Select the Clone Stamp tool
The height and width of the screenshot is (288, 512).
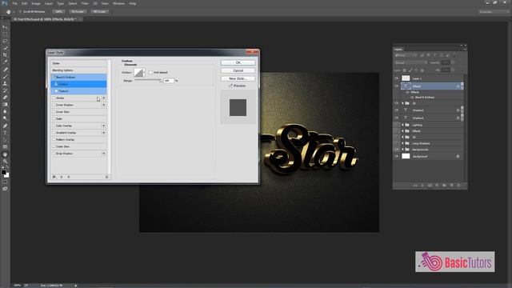[x=5, y=83]
